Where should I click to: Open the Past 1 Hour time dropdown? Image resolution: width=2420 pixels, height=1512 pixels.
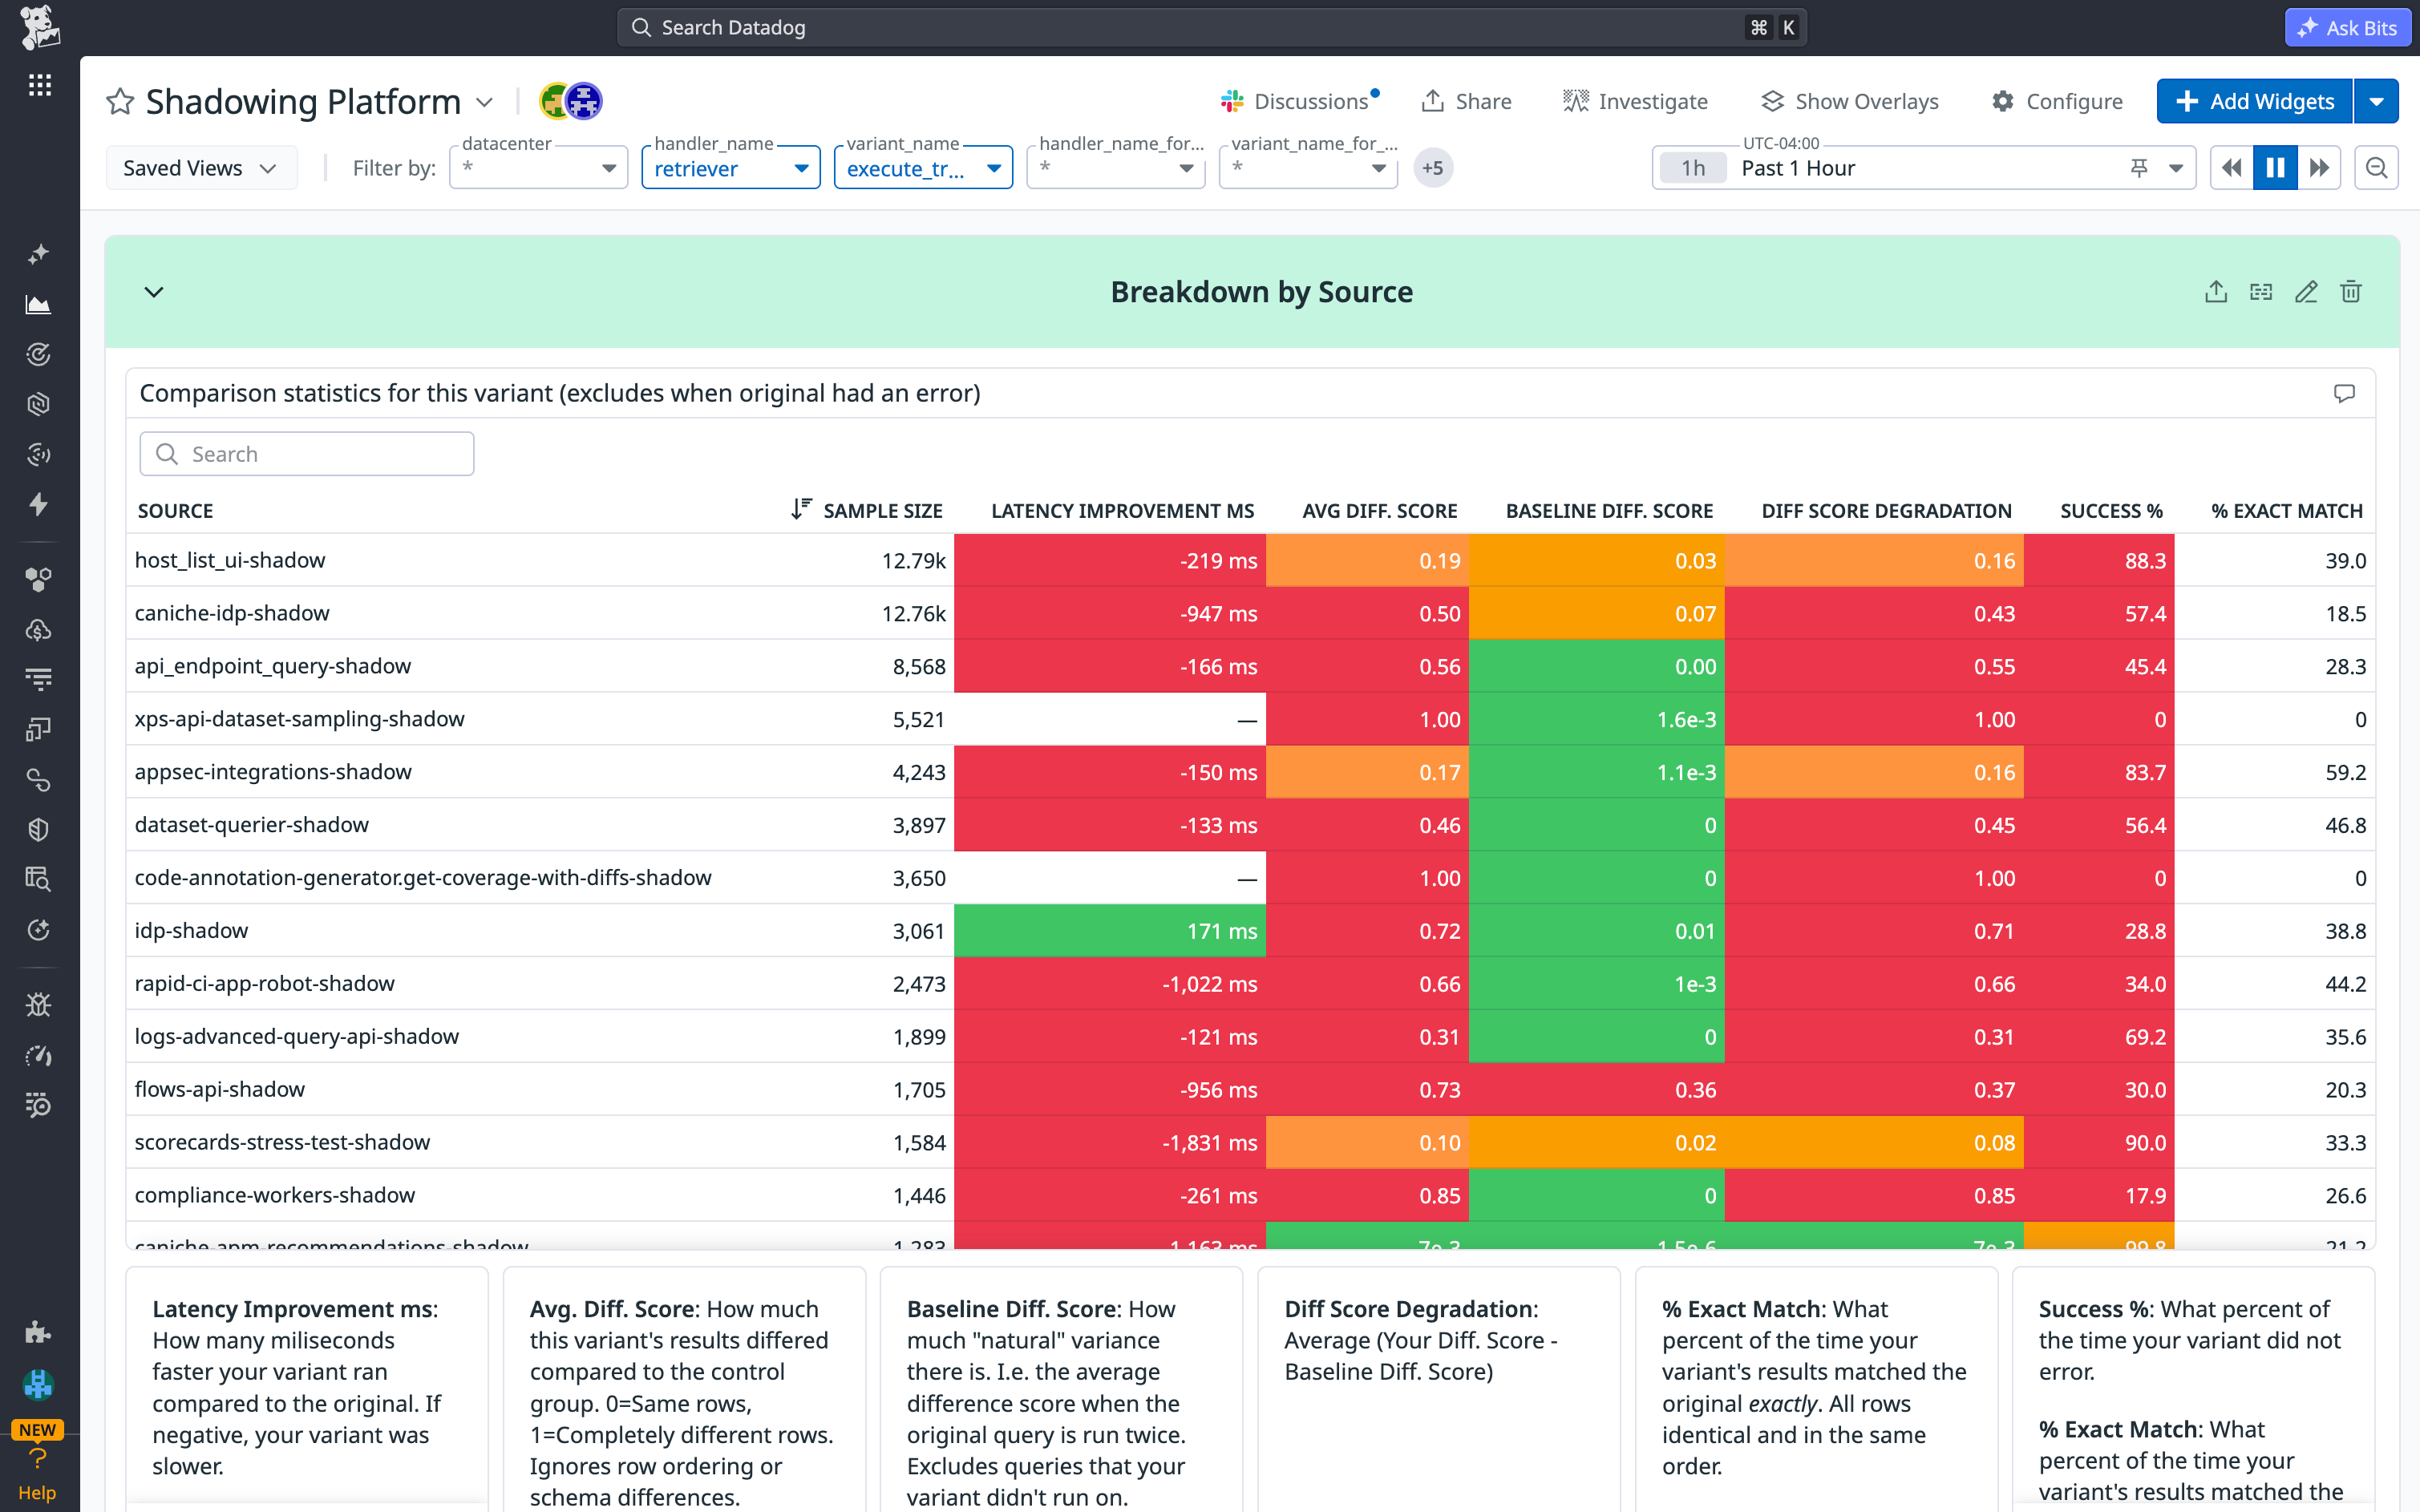coord(2176,168)
